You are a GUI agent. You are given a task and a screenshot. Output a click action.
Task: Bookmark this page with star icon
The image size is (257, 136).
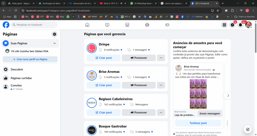(218, 10)
